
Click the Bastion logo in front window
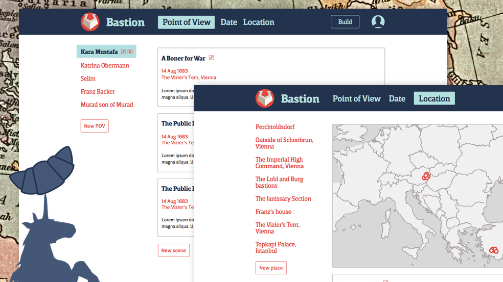[265, 98]
